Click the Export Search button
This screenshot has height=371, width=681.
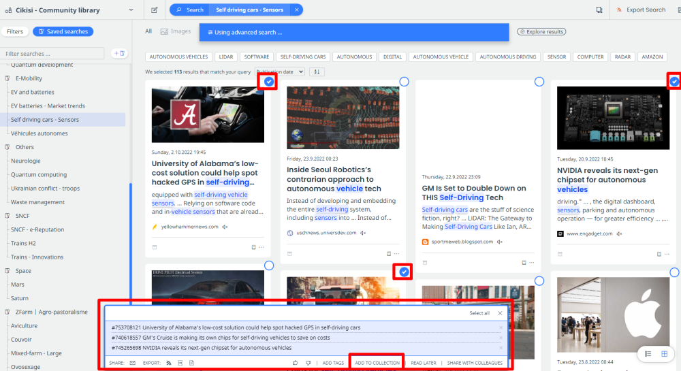click(x=641, y=10)
